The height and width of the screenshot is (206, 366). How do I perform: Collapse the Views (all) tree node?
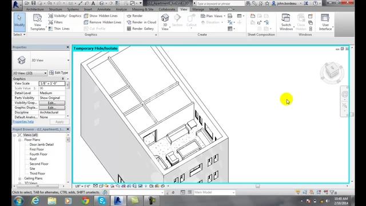pyautogui.click(x=14, y=135)
